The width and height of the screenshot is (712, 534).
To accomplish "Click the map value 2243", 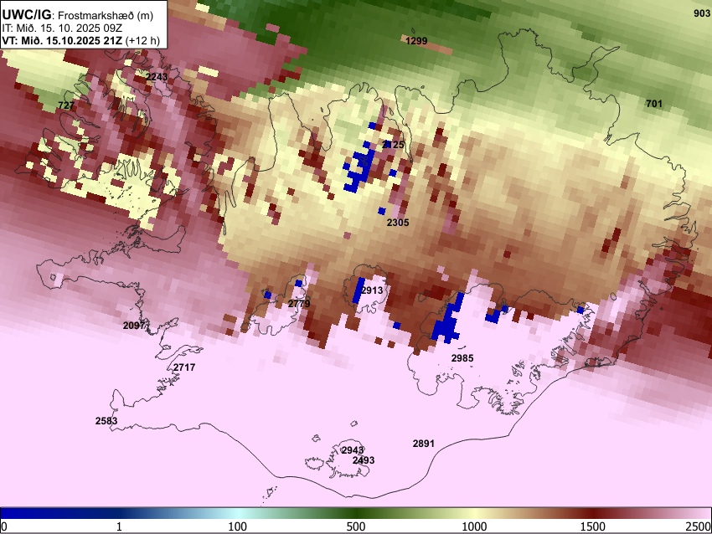I will tap(157, 77).
